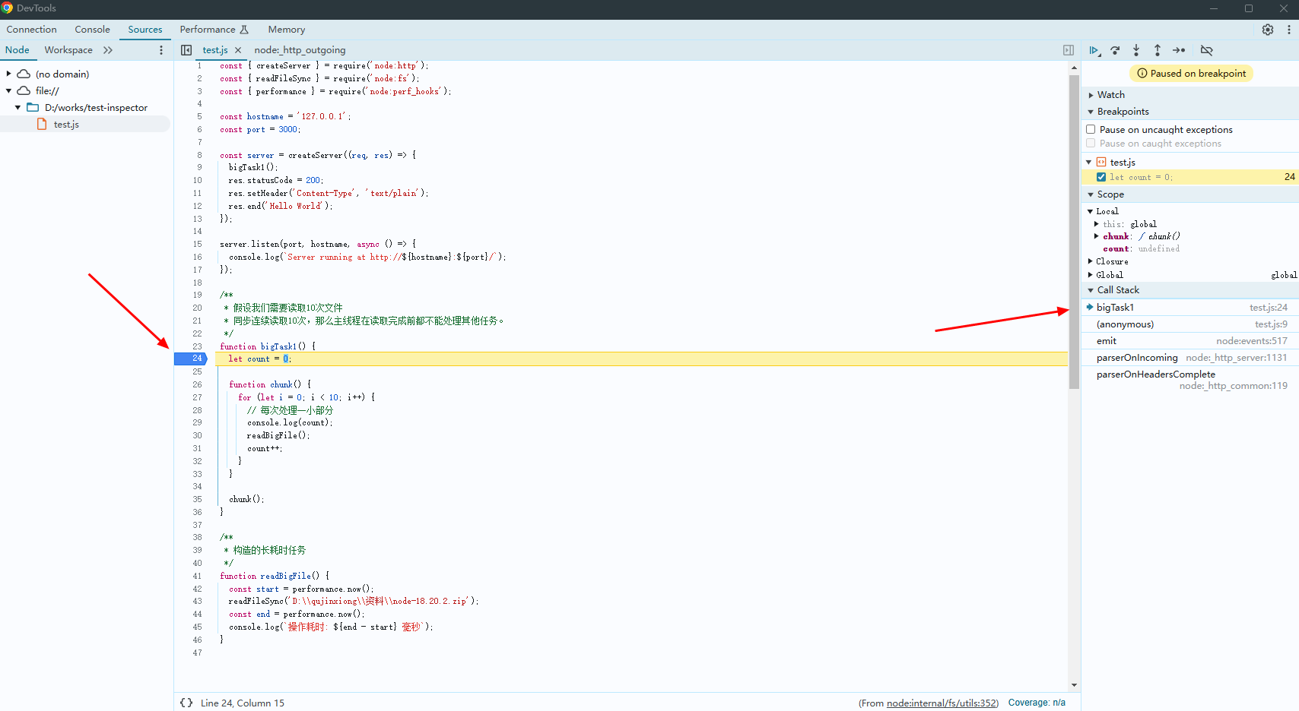Click line number 26 in gutter
The width and height of the screenshot is (1299, 711).
click(197, 384)
